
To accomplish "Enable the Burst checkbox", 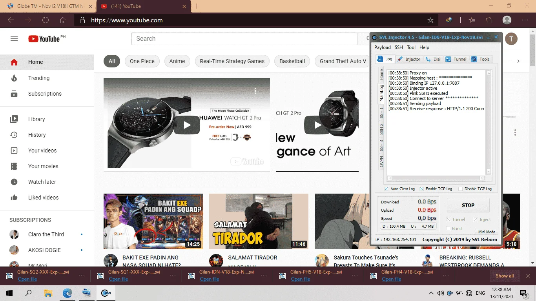I will pyautogui.click(x=448, y=228).
